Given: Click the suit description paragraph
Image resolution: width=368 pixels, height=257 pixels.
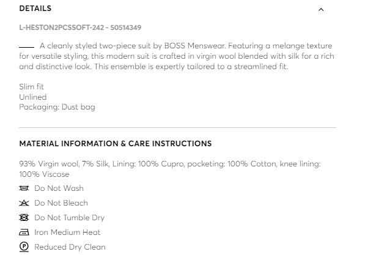Looking at the screenshot, I should click(x=176, y=56).
